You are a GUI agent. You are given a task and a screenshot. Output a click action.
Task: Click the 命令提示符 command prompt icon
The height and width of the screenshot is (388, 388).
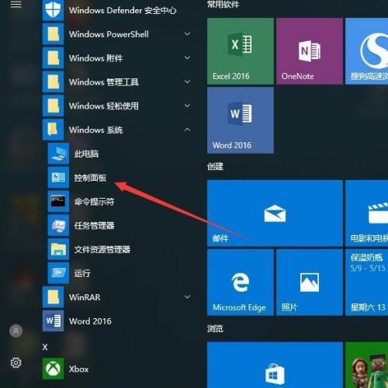point(58,202)
